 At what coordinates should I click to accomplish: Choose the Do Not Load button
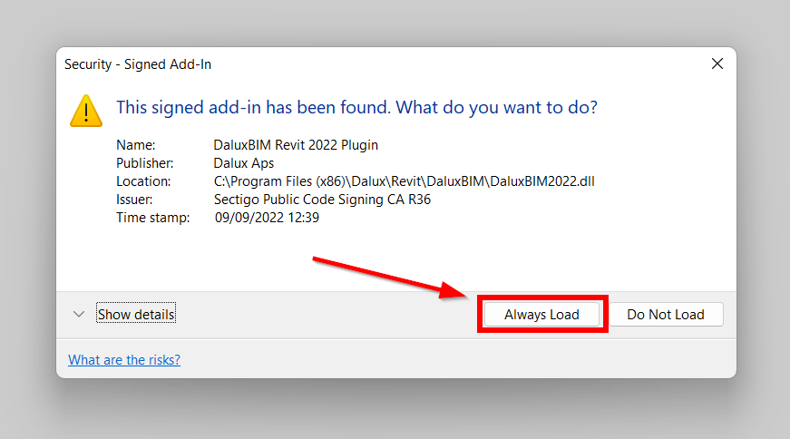tap(665, 315)
